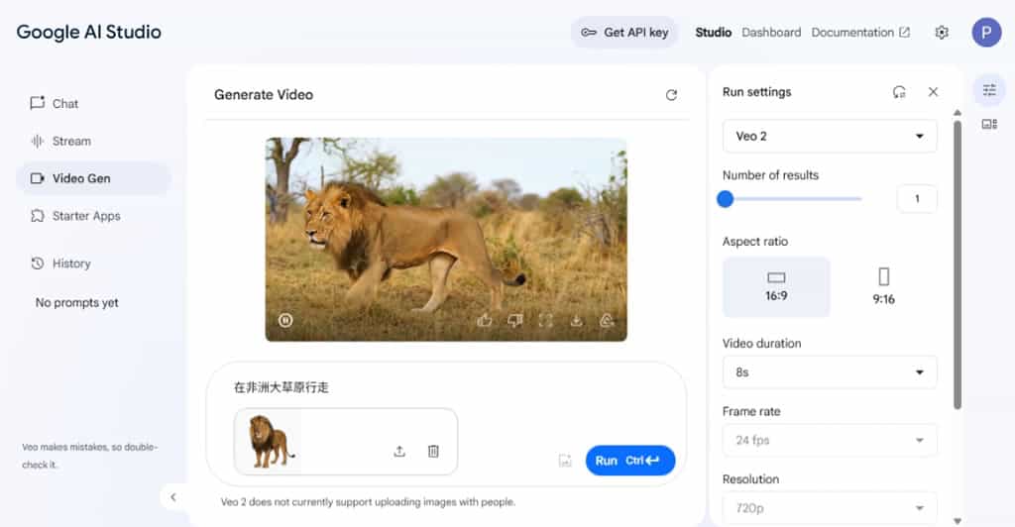Expand the Video duration 8s dropdown
Image resolution: width=1015 pixels, height=527 pixels.
tap(830, 372)
